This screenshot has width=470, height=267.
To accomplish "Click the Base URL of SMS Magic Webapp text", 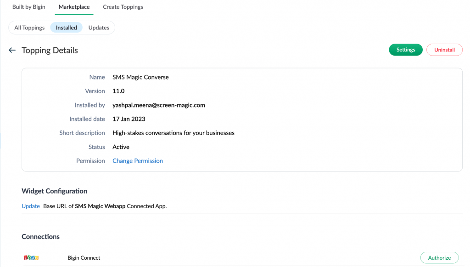I will (105, 206).
